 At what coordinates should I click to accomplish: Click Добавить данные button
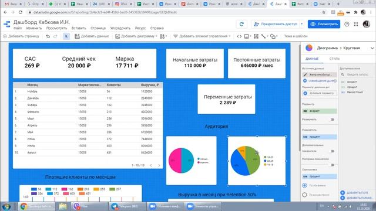click(x=92, y=36)
